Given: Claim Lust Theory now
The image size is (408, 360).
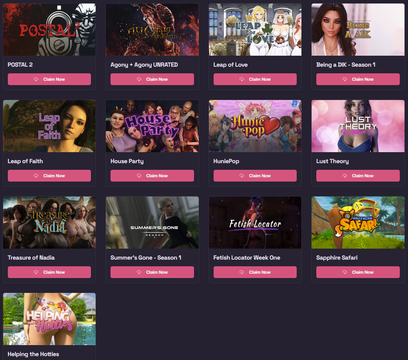Looking at the screenshot, I should click(358, 176).
